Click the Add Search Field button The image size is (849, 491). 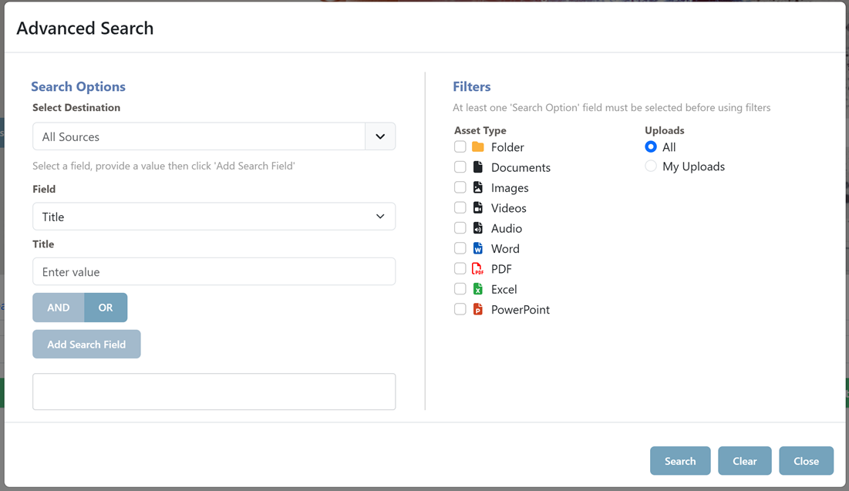pos(86,345)
